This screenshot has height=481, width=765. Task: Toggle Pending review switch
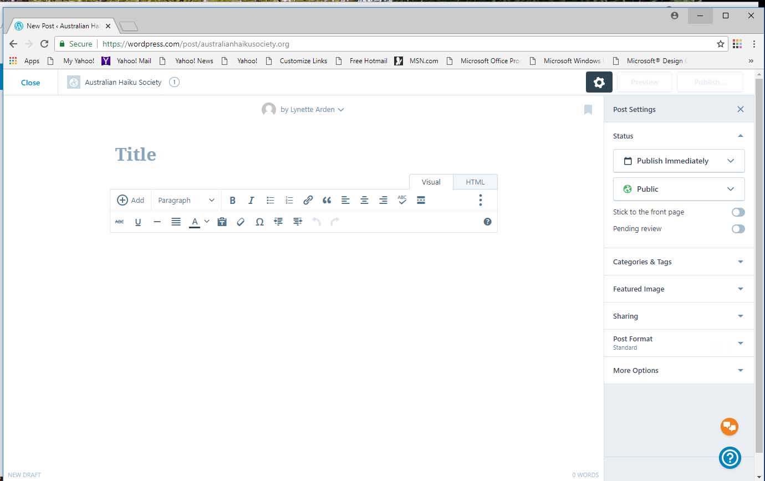[x=738, y=229]
